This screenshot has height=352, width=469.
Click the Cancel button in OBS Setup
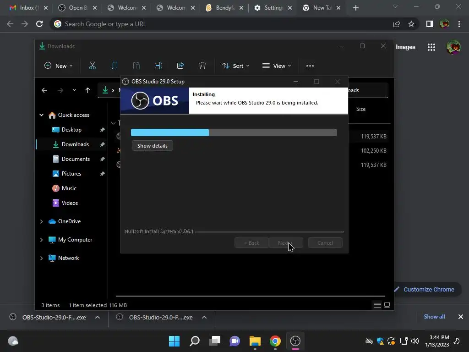coord(325,243)
